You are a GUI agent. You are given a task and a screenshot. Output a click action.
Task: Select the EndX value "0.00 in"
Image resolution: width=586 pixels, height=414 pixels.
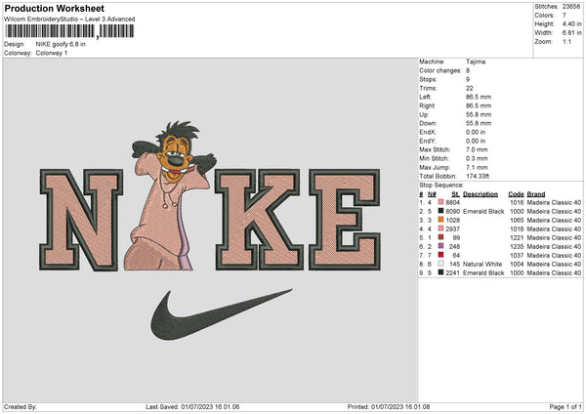point(476,132)
